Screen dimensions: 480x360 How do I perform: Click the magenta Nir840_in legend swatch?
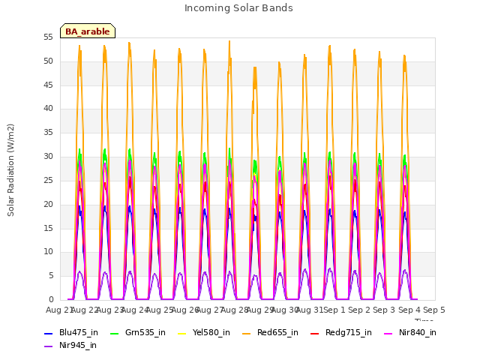tap(388, 333)
